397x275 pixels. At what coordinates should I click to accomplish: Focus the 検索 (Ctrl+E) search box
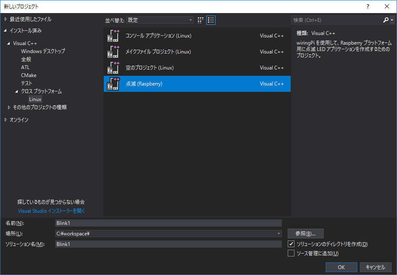[x=337, y=20]
